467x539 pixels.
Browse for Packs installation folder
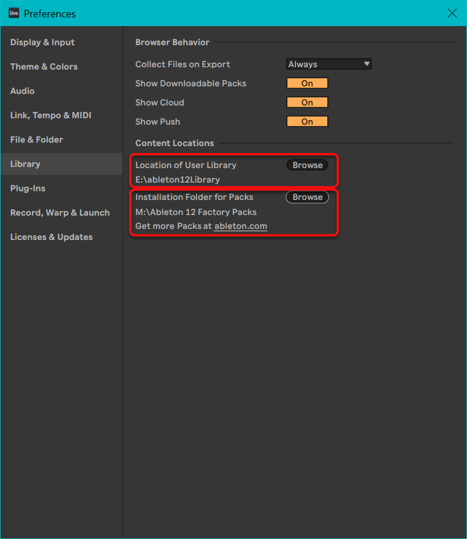pyautogui.click(x=307, y=197)
